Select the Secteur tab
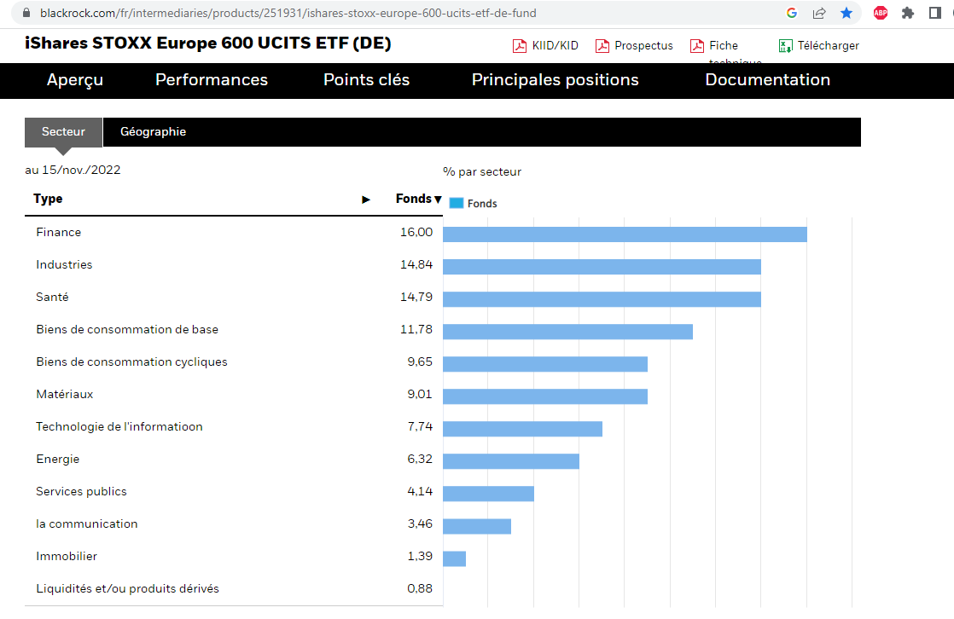Screen dimensions: 954x619 click(x=63, y=132)
